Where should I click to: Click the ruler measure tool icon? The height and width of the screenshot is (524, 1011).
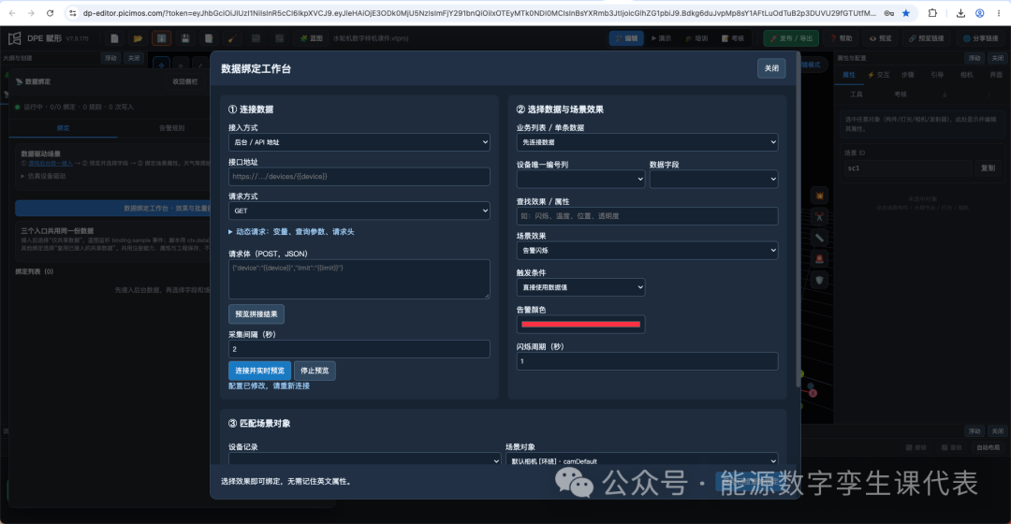819,238
